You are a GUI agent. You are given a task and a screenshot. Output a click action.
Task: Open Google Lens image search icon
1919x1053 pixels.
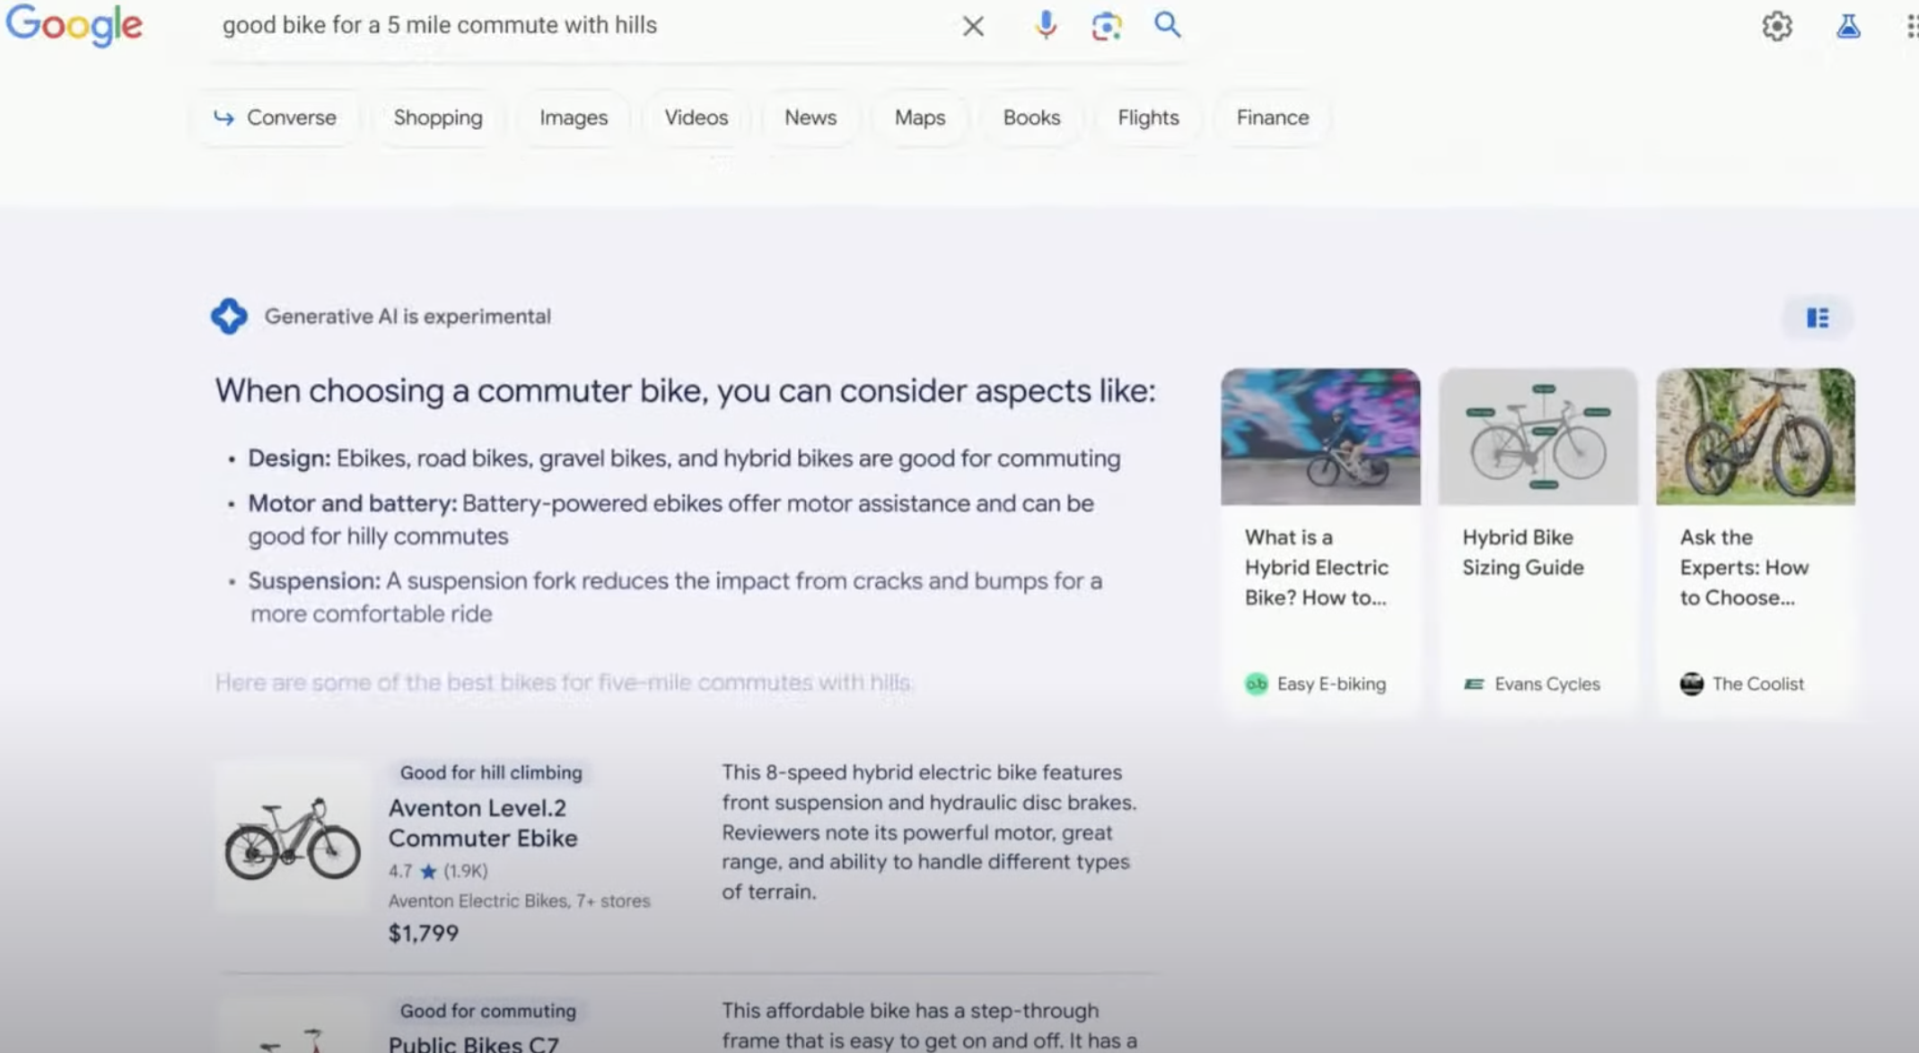(1107, 26)
